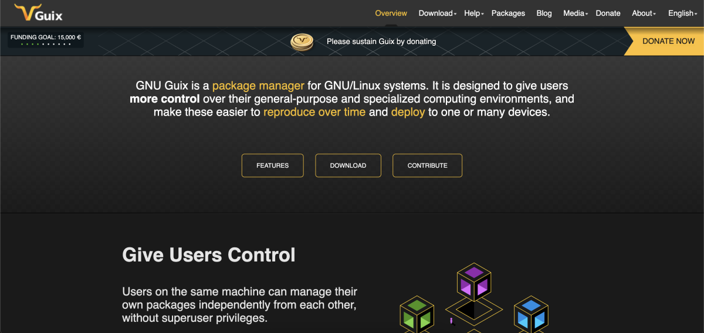This screenshot has width=704, height=333.
Task: Open the Media dropdown menu
Action: 575,13
